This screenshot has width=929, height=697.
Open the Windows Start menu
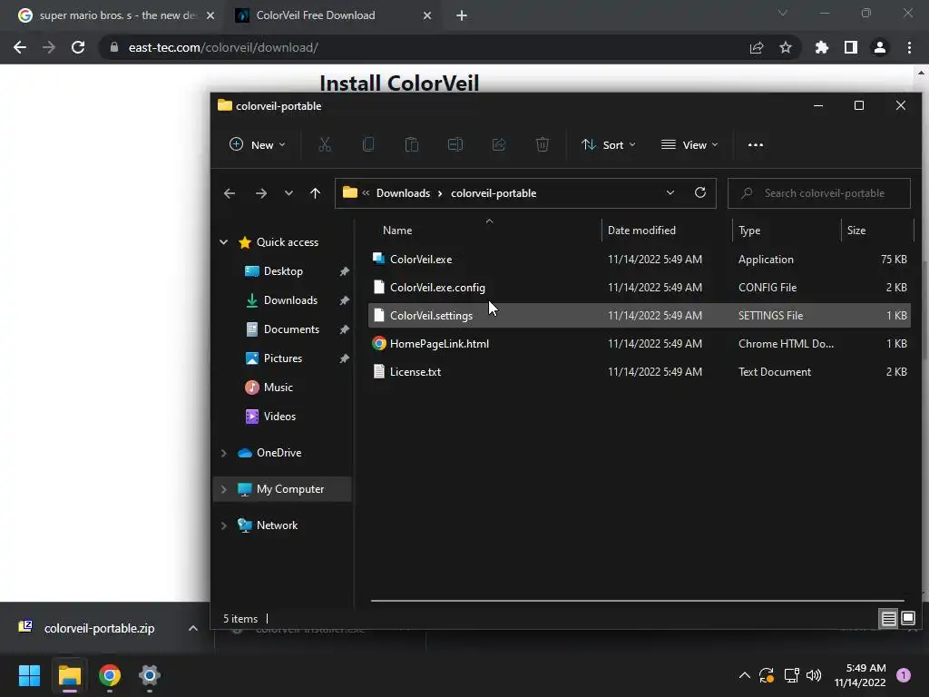click(x=29, y=675)
